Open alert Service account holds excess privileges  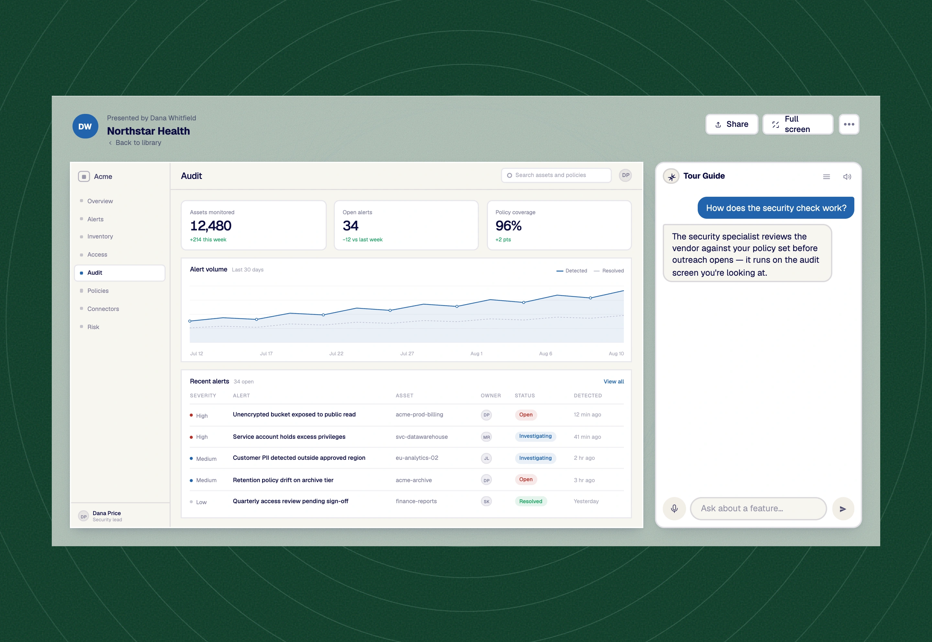[x=289, y=437]
